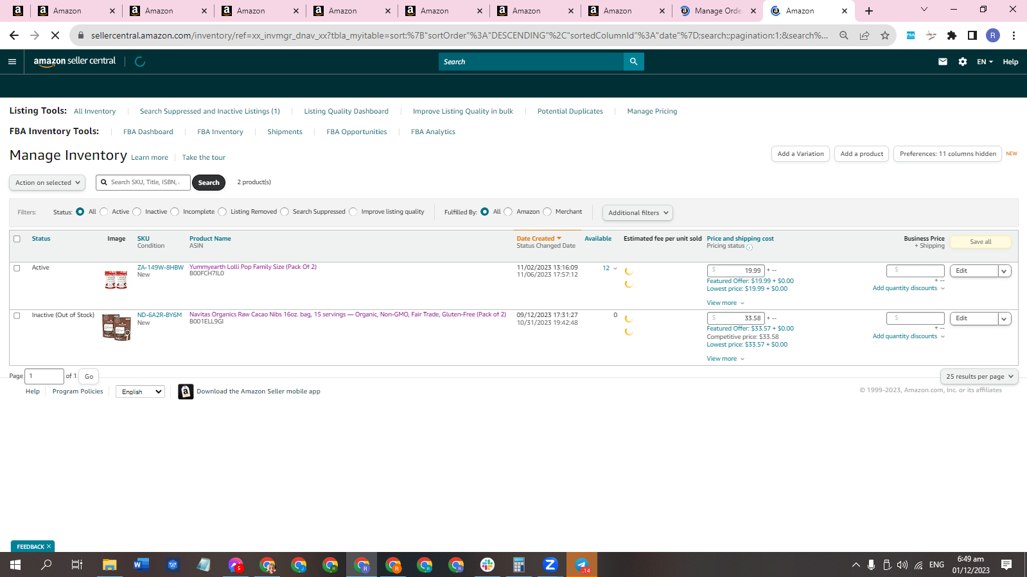
Task: Click the FEEDBACK tab close X
Action: (x=49, y=547)
